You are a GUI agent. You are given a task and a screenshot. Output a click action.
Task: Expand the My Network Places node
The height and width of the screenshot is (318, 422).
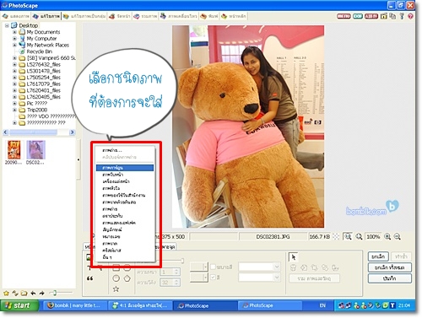pyautogui.click(x=14, y=45)
